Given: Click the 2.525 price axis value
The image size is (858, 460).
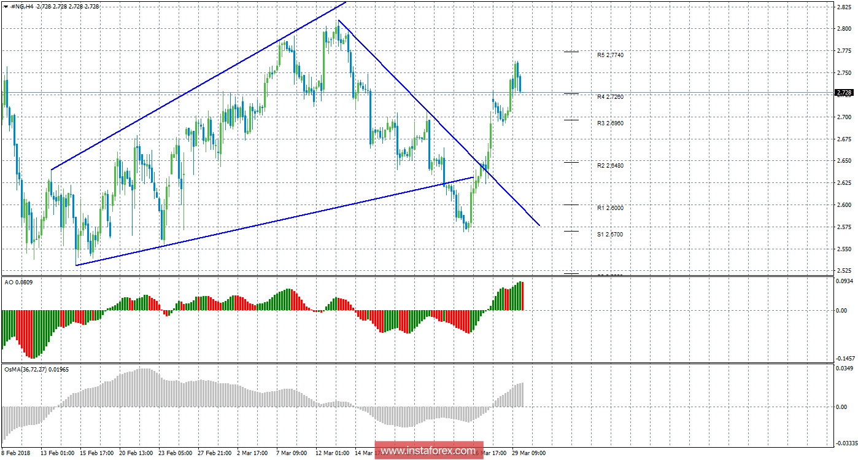Looking at the screenshot, I should click(843, 270).
